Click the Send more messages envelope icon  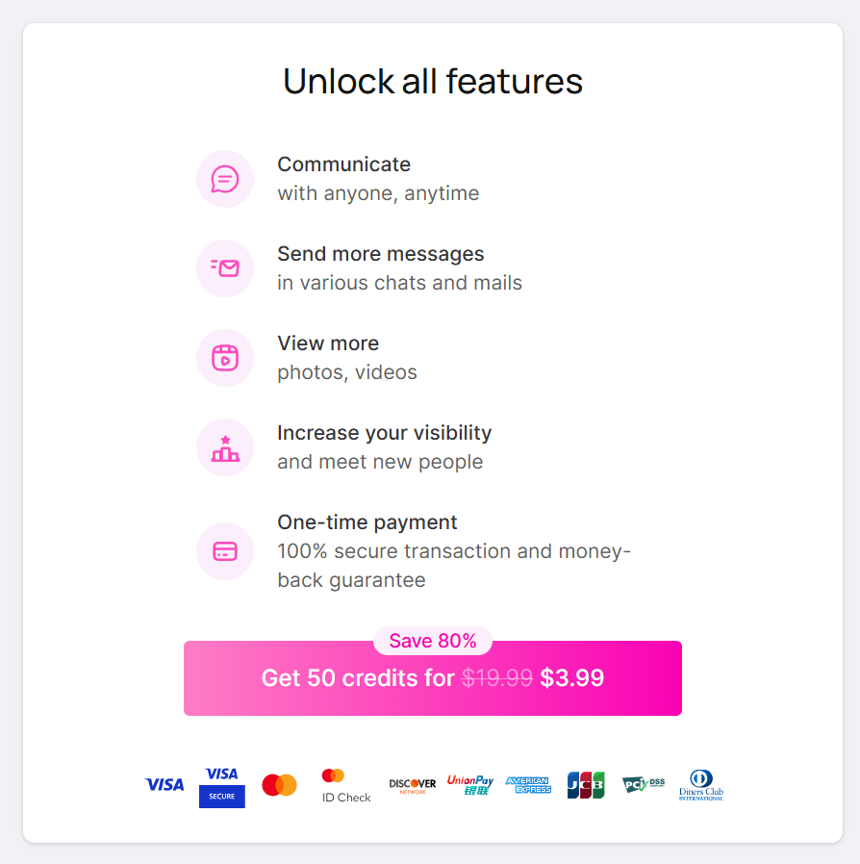click(x=225, y=268)
